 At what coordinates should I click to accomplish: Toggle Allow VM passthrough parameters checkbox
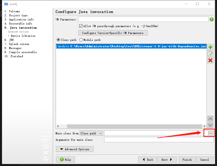click(x=81, y=26)
